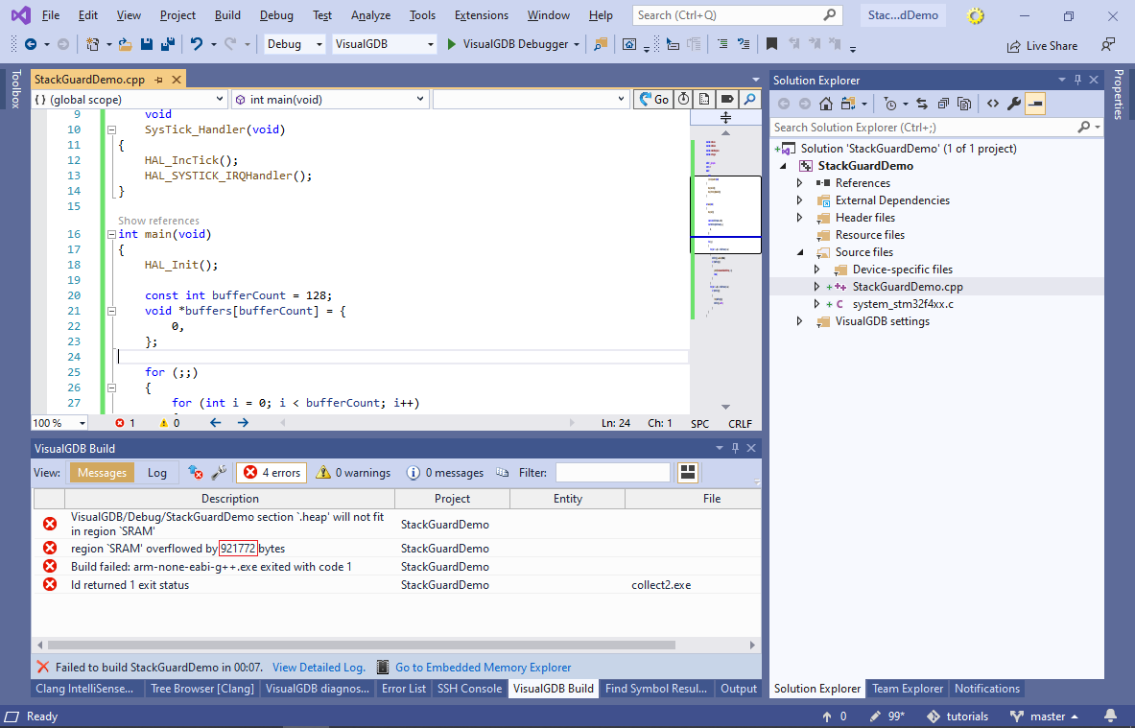
Task: Click Go to Embedded Memory Explorer link
Action: tap(483, 668)
